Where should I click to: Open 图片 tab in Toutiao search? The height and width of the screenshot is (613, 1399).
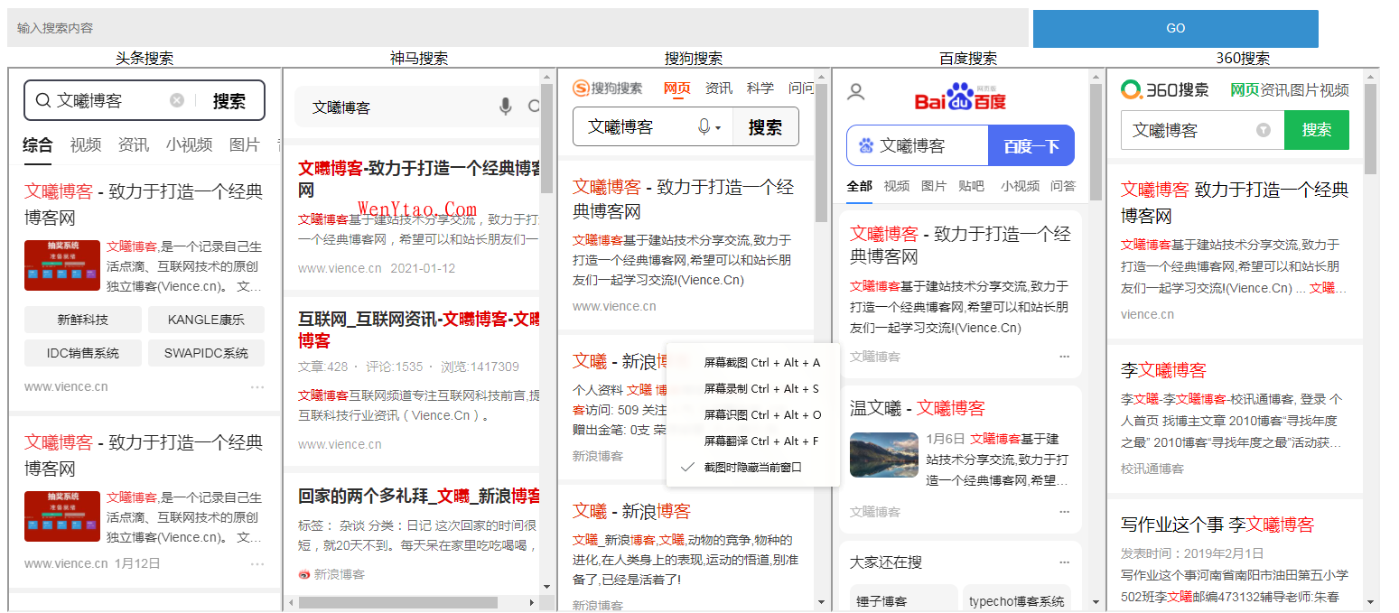click(245, 144)
